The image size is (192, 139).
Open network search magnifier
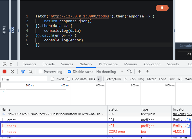tap(31, 71)
